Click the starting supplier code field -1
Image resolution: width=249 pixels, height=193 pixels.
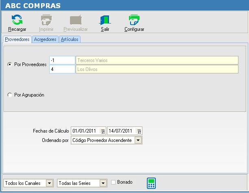tap(62, 60)
